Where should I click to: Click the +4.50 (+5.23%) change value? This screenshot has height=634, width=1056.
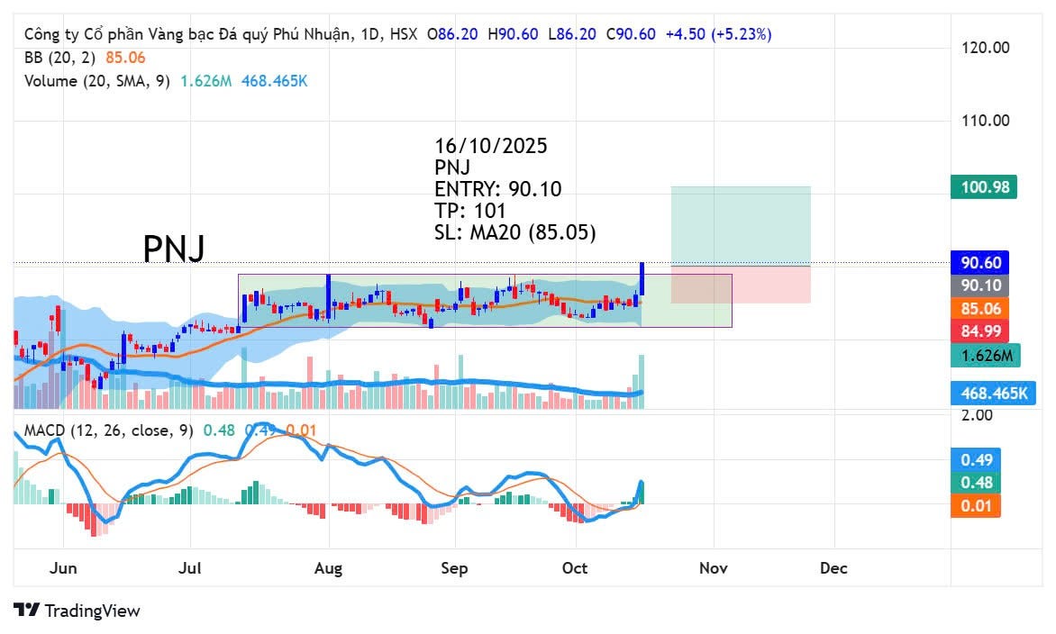coord(719,33)
